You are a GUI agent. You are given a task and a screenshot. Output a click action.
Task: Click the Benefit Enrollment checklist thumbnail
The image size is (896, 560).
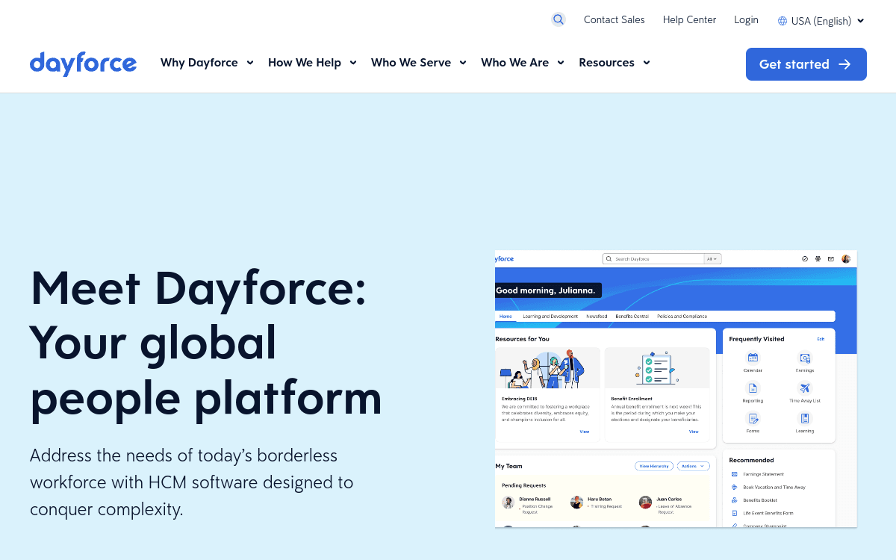[657, 367]
